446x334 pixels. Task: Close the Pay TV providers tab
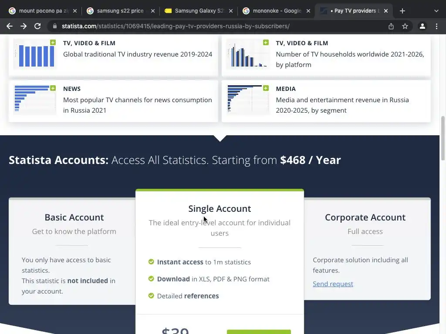pyautogui.click(x=386, y=11)
